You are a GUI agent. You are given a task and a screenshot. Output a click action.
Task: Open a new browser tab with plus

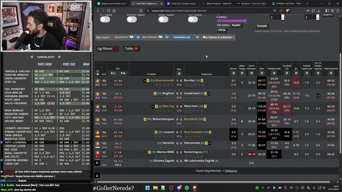[x=307, y=3]
